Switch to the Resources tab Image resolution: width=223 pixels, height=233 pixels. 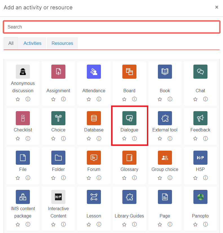pos(62,43)
